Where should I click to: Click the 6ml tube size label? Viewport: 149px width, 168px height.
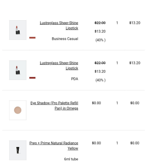71,159
